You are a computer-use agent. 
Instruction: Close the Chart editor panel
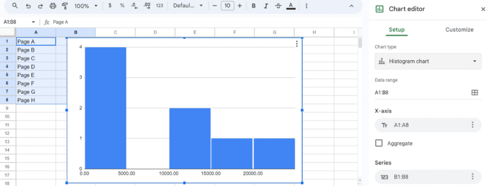tap(483, 9)
